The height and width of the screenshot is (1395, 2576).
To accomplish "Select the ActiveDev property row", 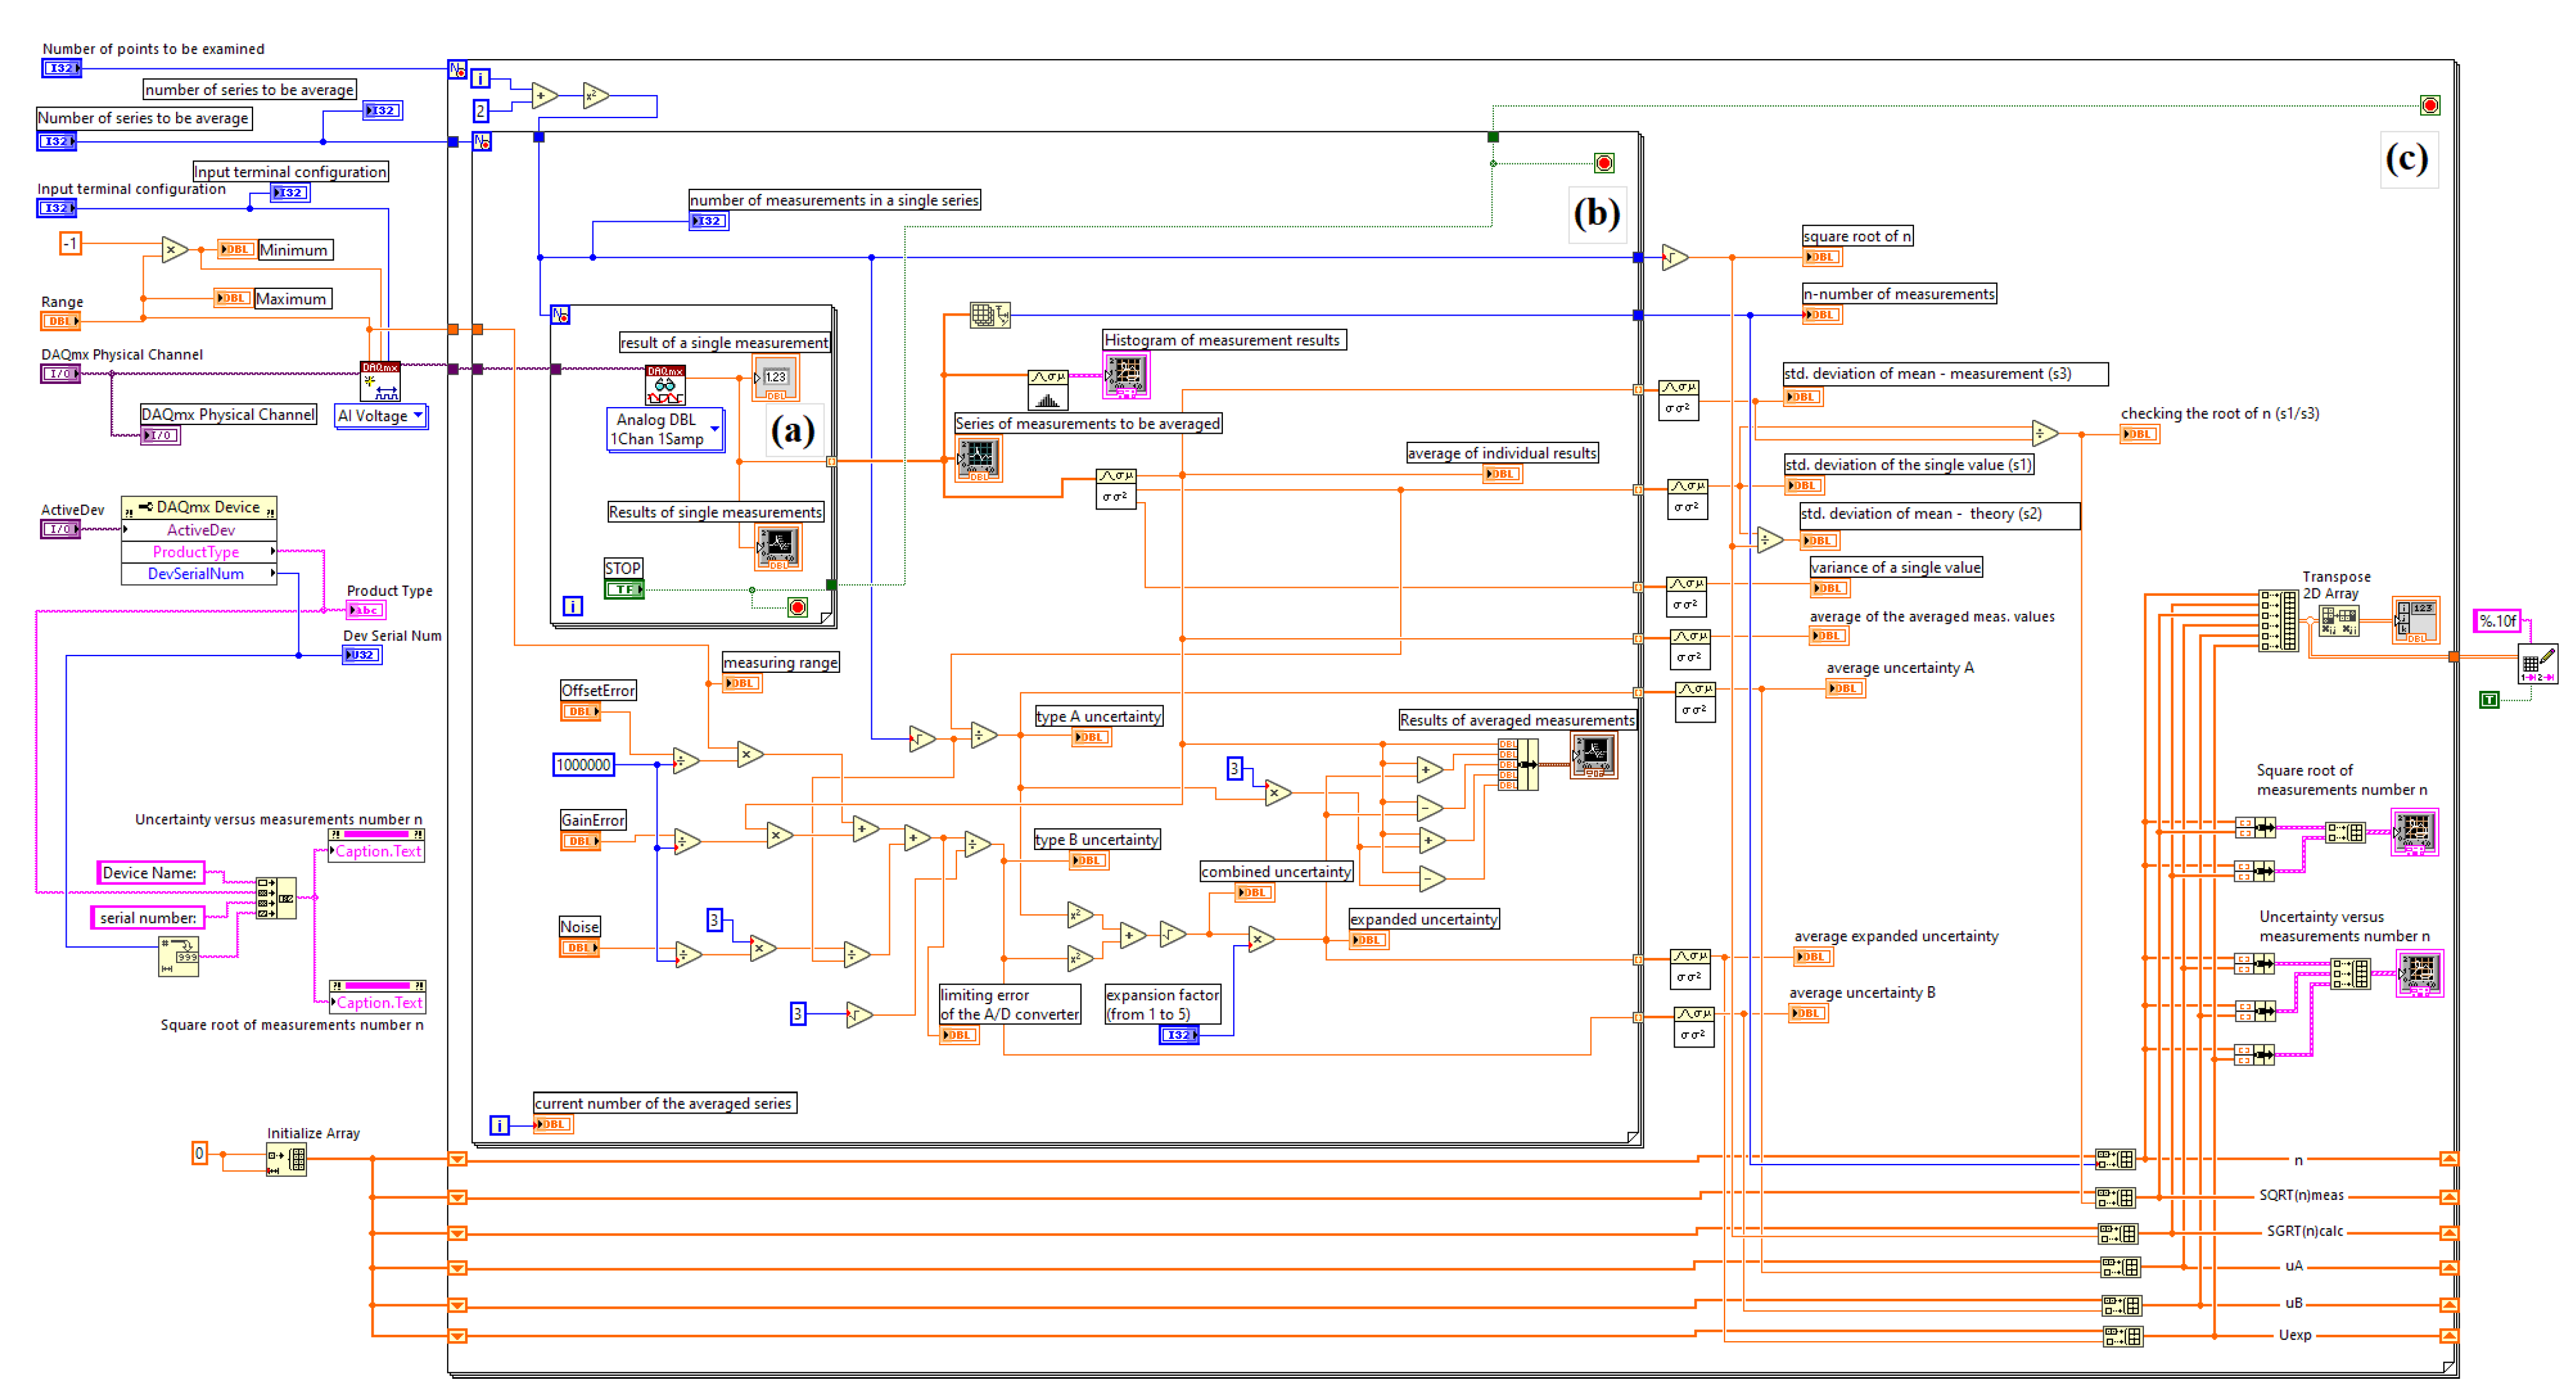I will [200, 530].
